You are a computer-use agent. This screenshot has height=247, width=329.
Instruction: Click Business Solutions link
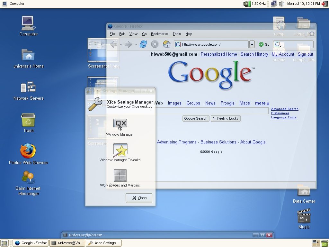218,142
